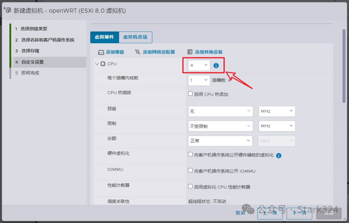Screen dimensions: 349x223
Task: Click the info icon next to 硬件虚拟化
Action: 279,155
